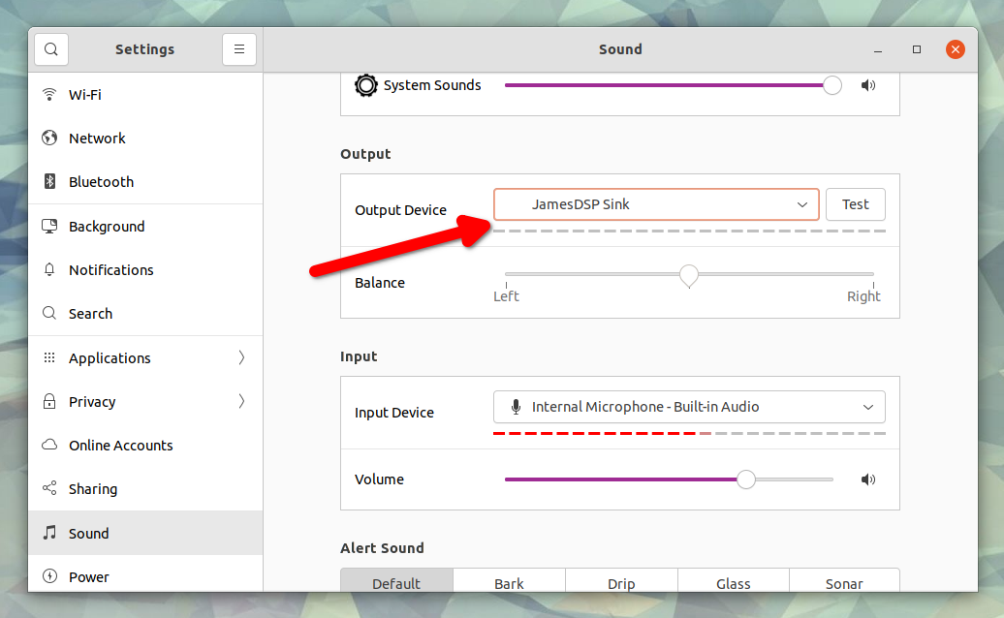The image size is (1004, 618).
Task: Open the search panel with the magnifier icon
Action: 50,48
